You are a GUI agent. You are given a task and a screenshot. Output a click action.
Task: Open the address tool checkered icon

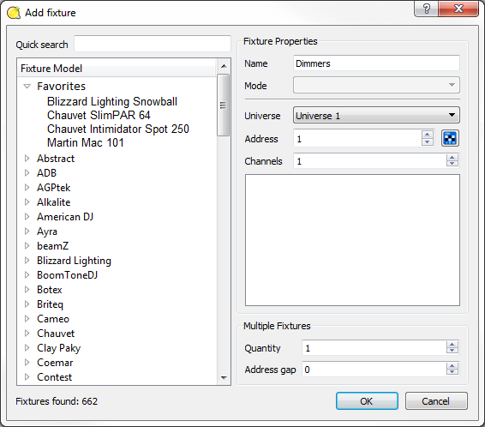click(450, 138)
